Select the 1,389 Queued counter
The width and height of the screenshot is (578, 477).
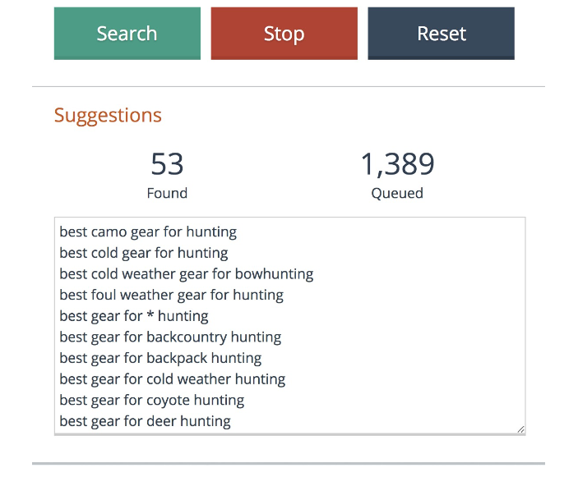(x=397, y=165)
